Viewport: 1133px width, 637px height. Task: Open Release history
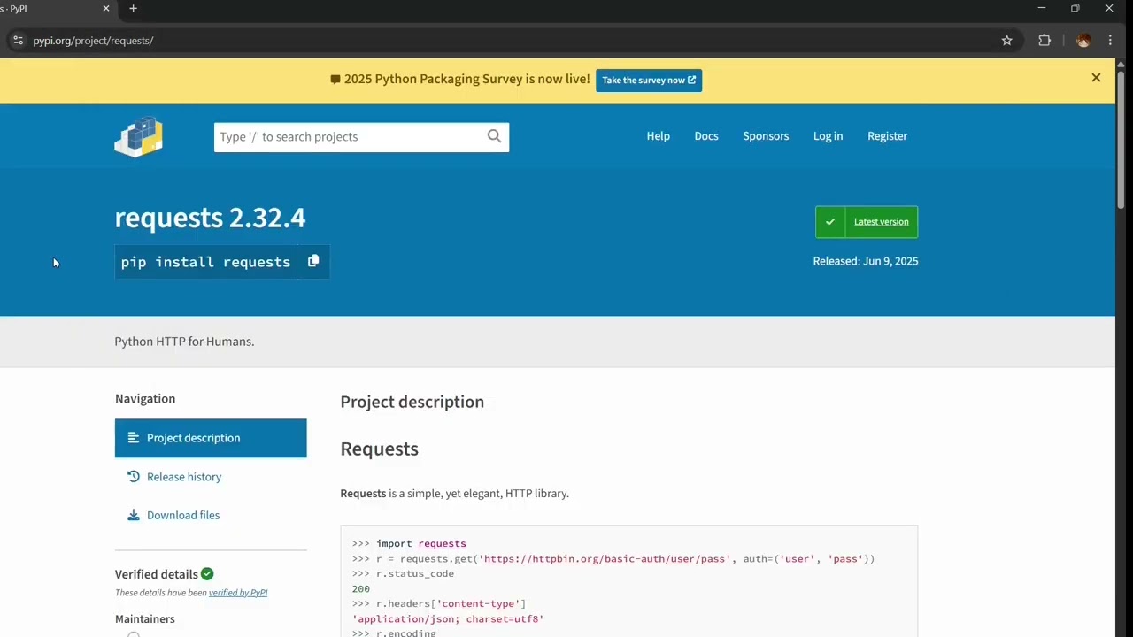[x=184, y=477]
